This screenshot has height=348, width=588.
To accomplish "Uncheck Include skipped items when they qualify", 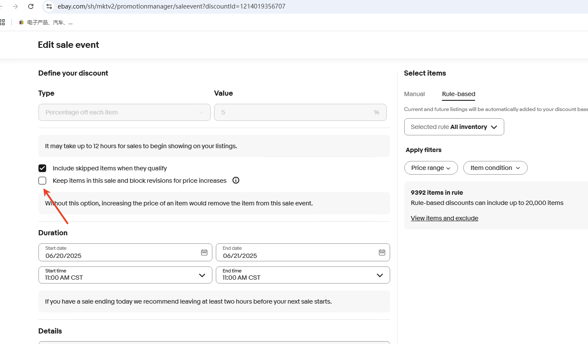I will pyautogui.click(x=42, y=168).
